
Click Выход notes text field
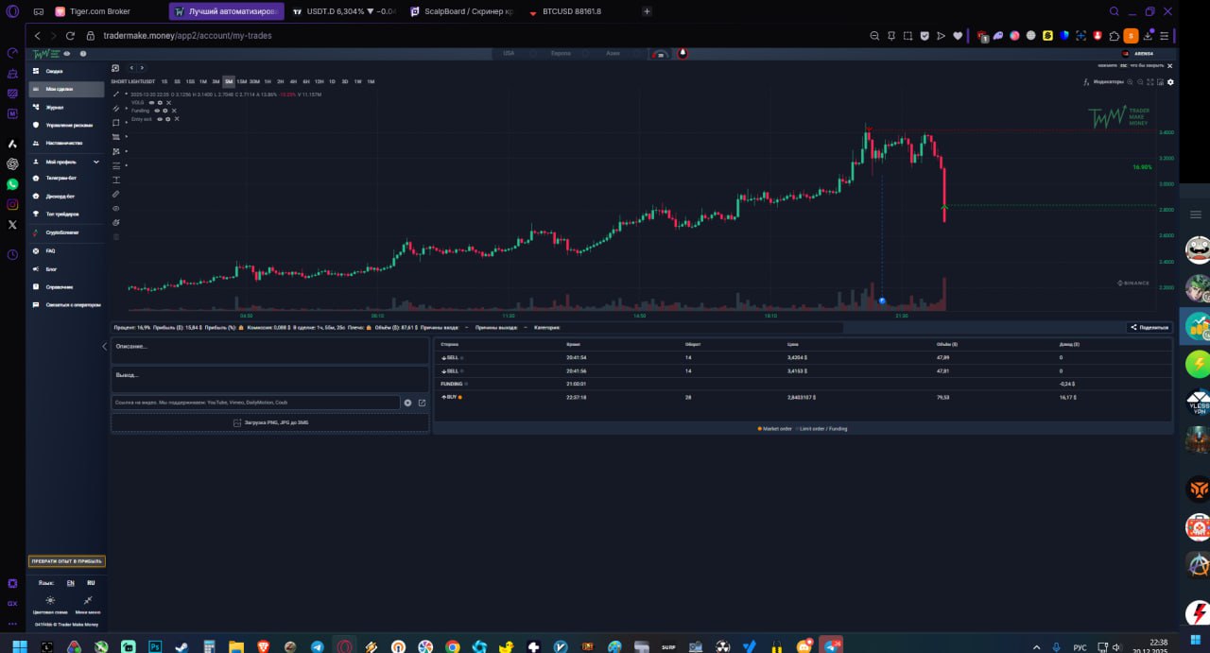269,378
